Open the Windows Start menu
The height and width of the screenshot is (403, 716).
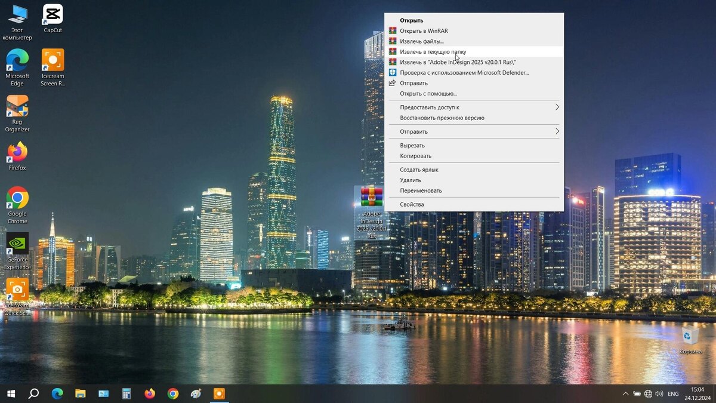(11, 393)
